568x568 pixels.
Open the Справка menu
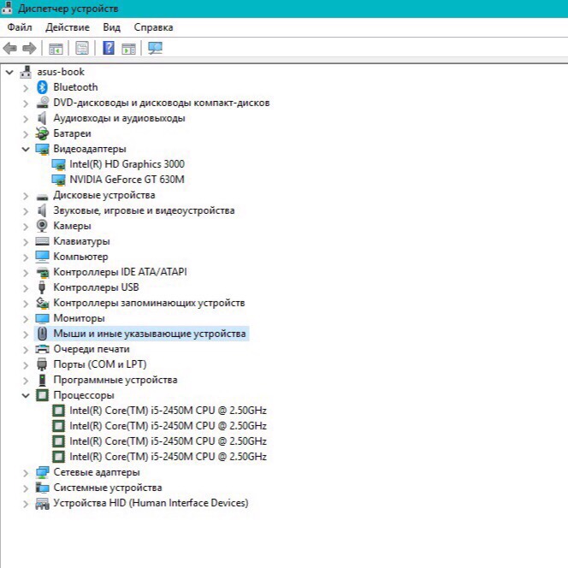point(153,27)
